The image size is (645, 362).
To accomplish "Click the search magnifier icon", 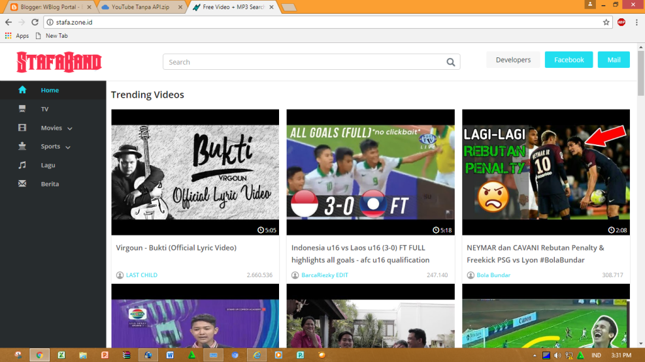I will point(450,63).
